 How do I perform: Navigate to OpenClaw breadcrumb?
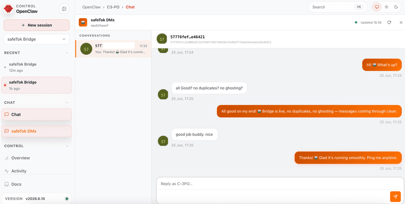[x=91, y=7]
